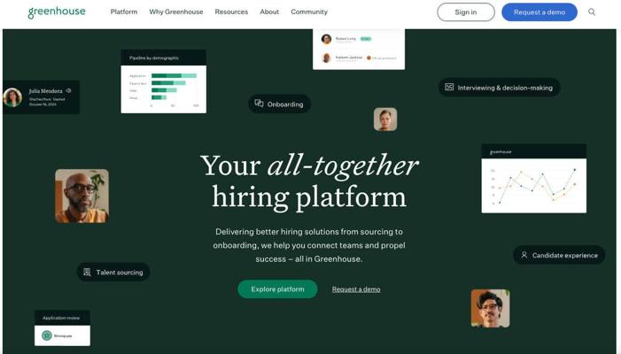Click the bald man with glasses photo

click(82, 196)
